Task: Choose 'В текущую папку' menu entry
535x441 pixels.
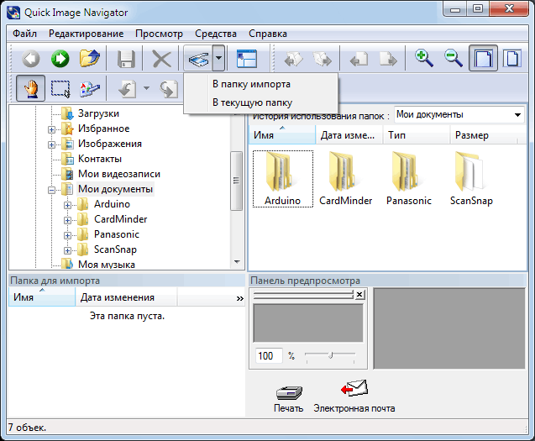Action: pos(260,102)
